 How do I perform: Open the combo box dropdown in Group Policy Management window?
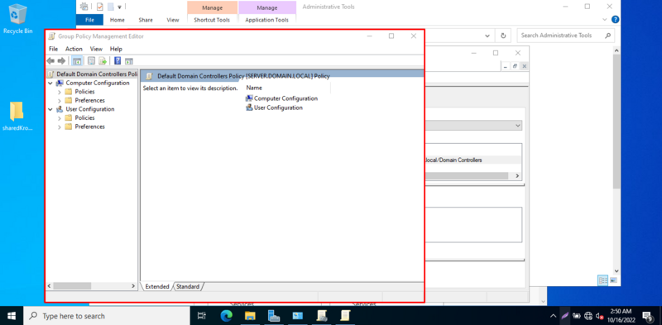pyautogui.click(x=518, y=126)
